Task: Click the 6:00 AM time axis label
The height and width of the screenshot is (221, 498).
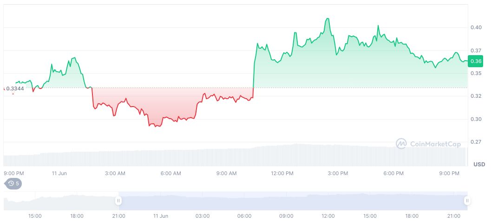Action: point(170,173)
